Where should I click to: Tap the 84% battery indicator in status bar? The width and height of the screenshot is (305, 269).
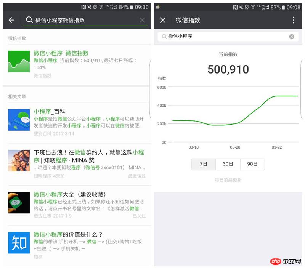126,7
